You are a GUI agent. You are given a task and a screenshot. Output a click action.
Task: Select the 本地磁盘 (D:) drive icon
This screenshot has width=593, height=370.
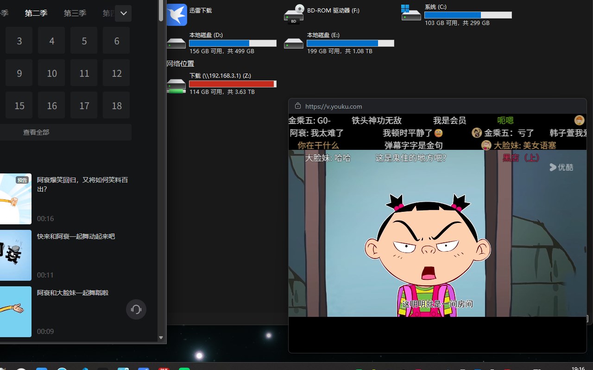(x=176, y=43)
